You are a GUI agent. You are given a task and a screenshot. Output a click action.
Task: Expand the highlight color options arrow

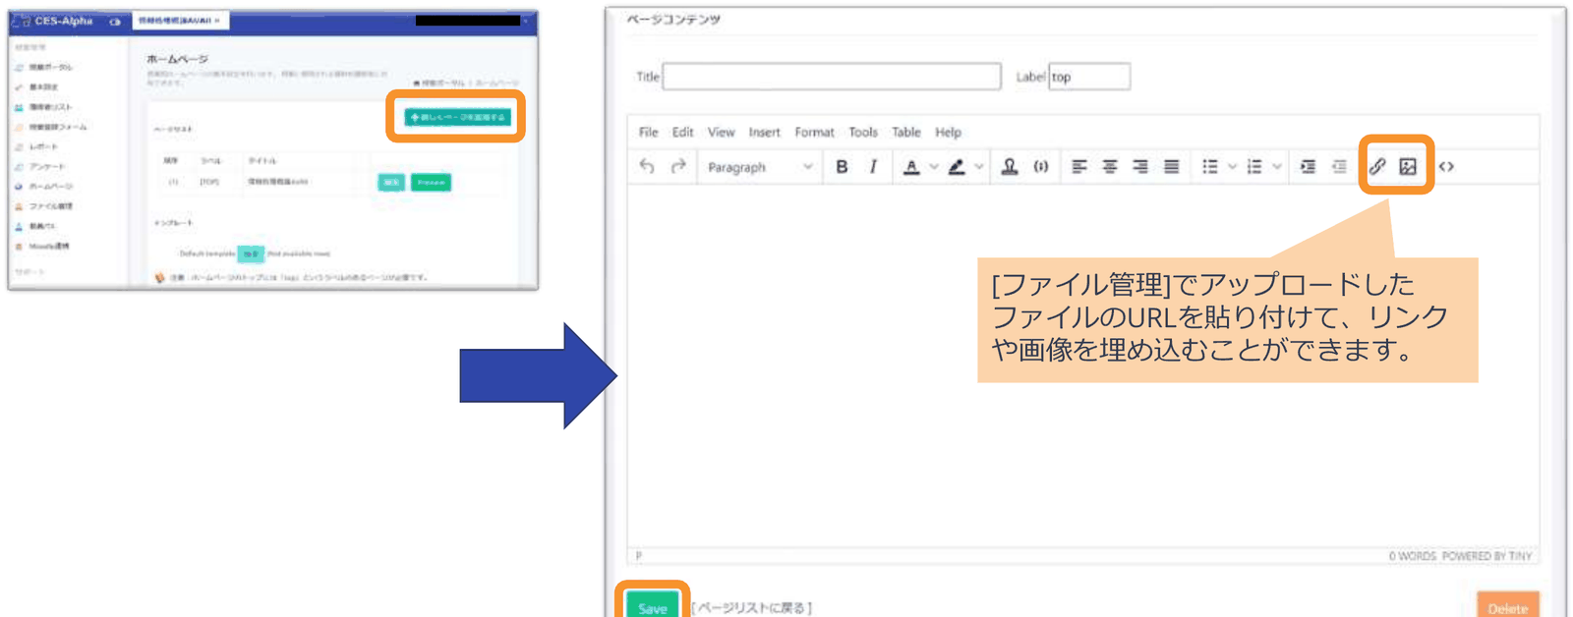tap(979, 167)
